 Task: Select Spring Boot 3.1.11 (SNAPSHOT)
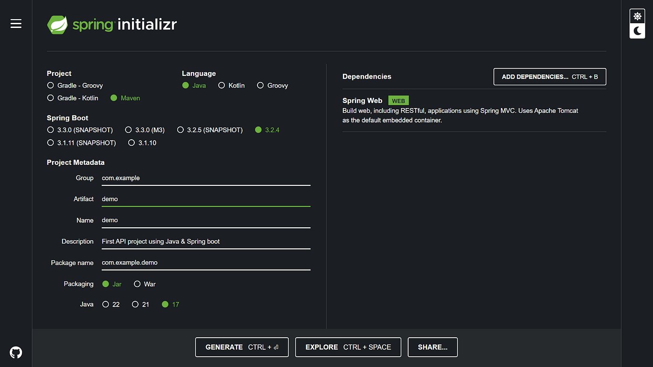click(x=82, y=143)
